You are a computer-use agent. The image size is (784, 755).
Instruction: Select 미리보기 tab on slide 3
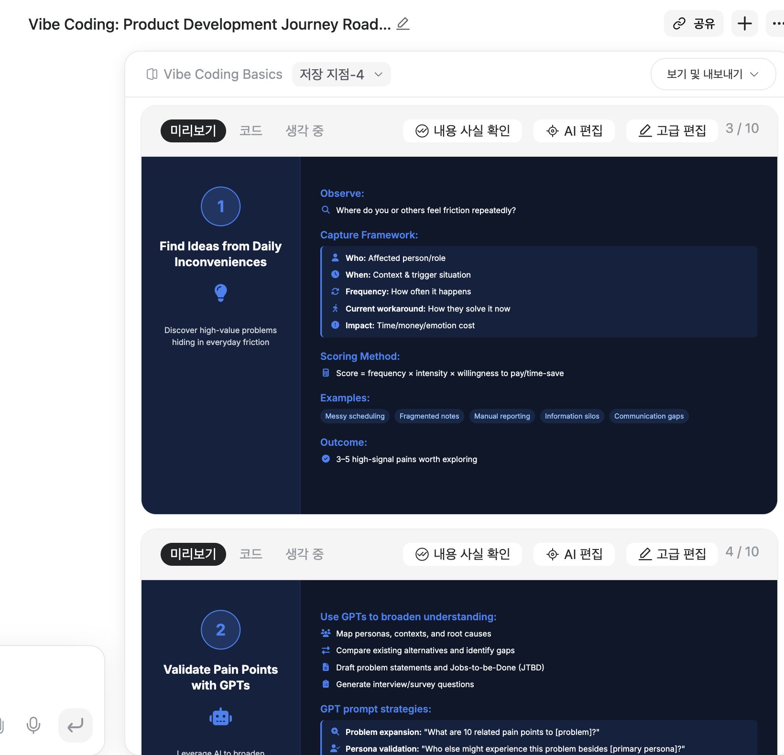[x=193, y=131]
